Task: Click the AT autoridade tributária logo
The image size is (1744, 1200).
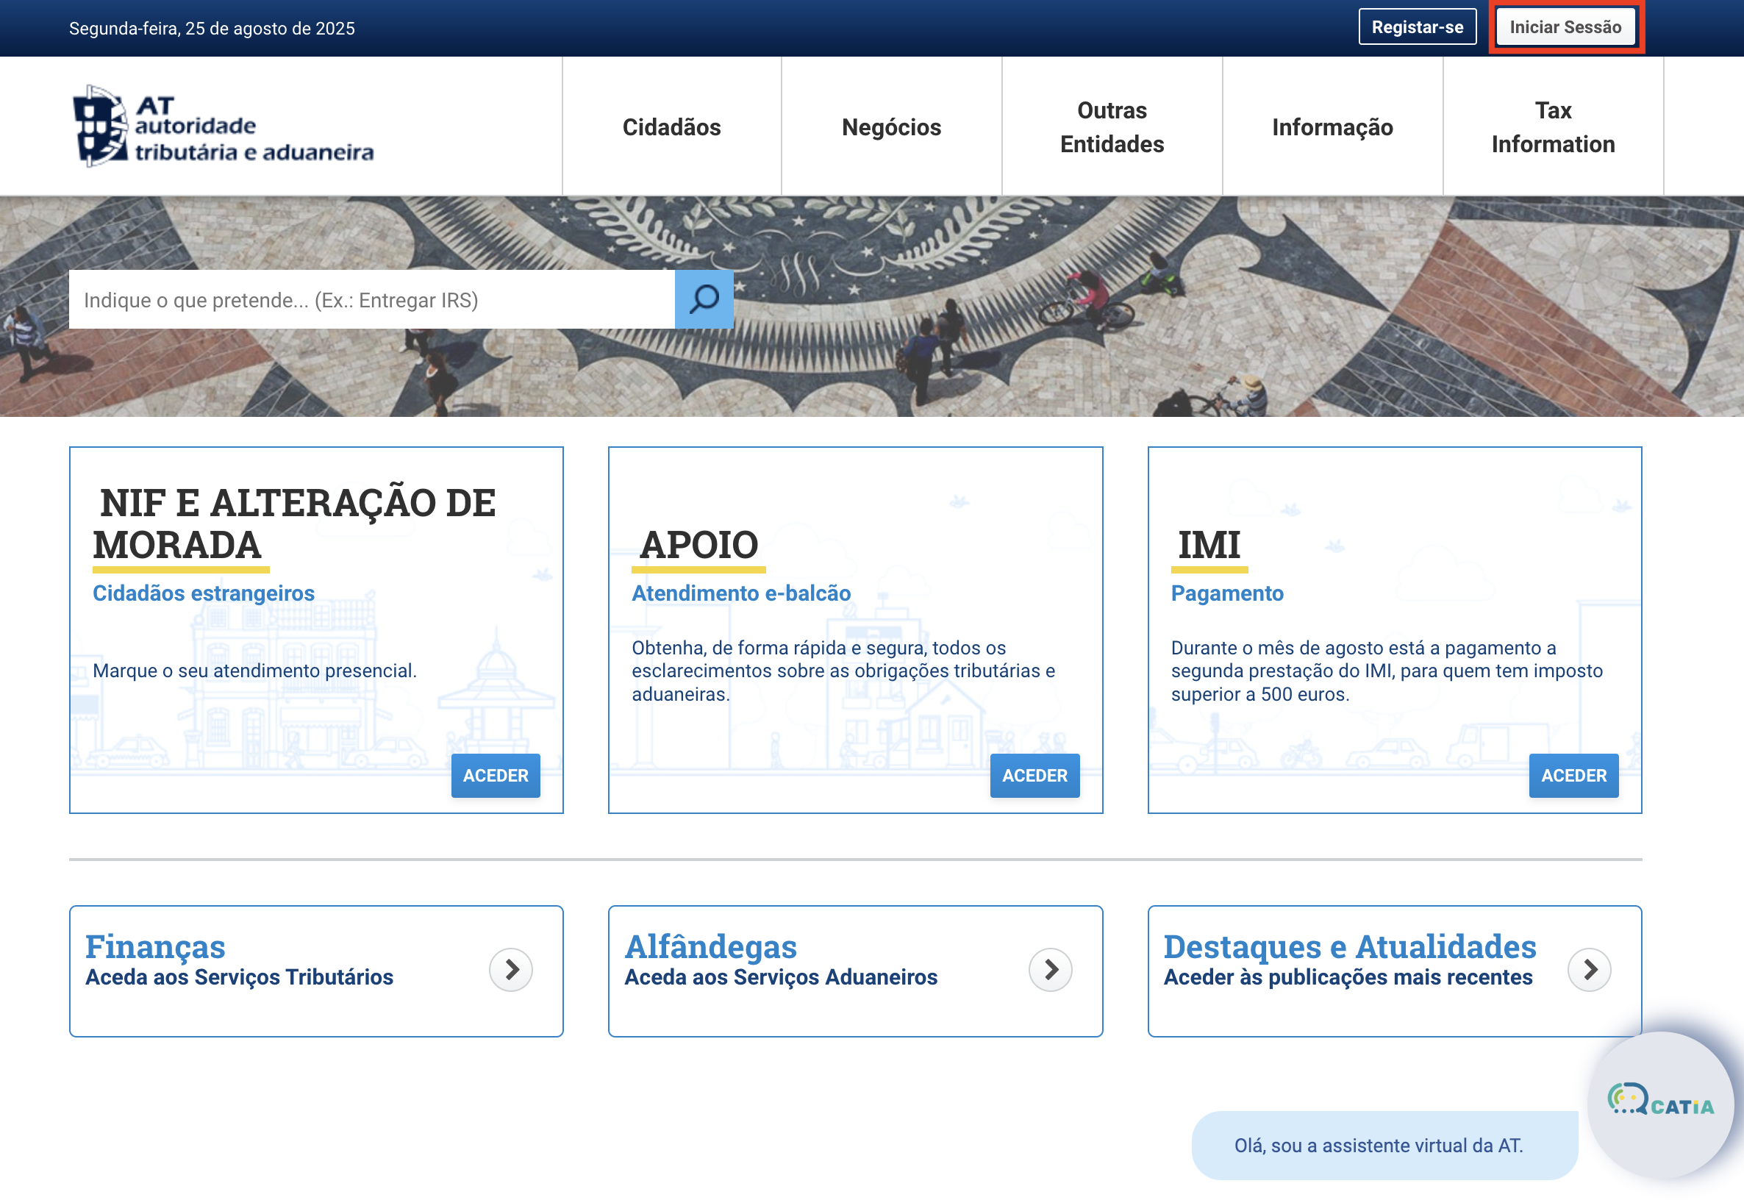Action: point(224,126)
